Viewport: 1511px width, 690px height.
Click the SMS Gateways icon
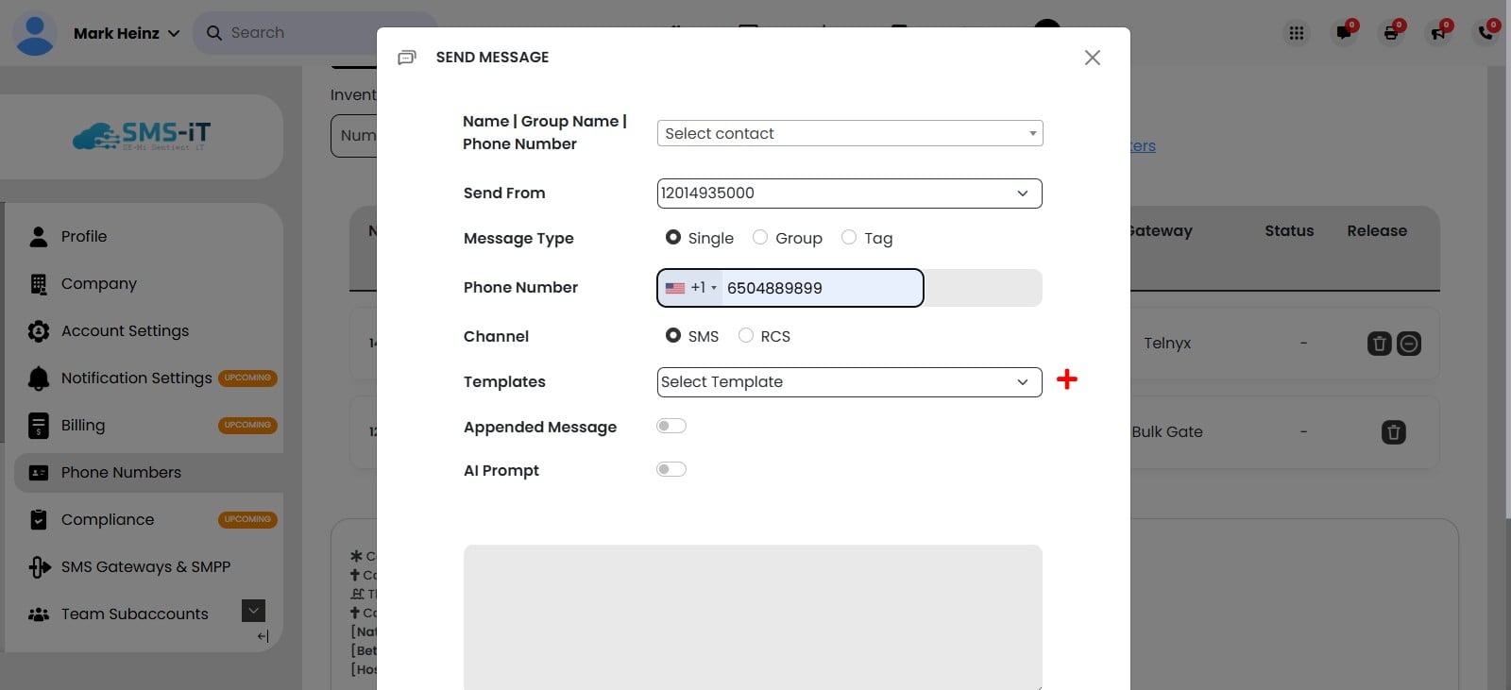39,566
